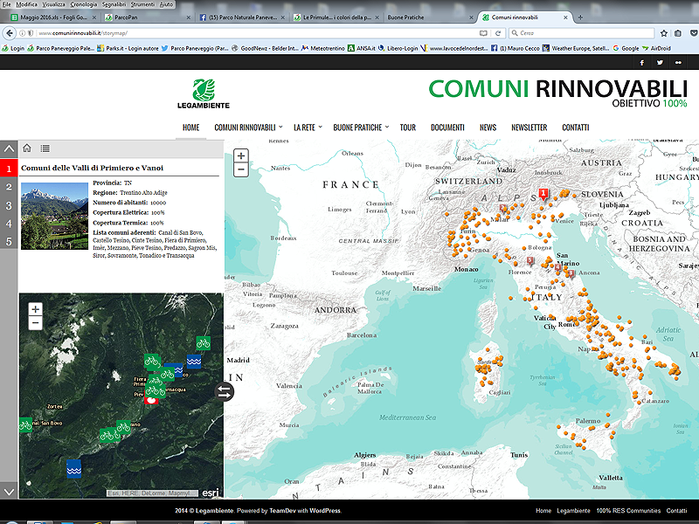
Task: Zoom in on the main Italy map
Action: [x=241, y=156]
